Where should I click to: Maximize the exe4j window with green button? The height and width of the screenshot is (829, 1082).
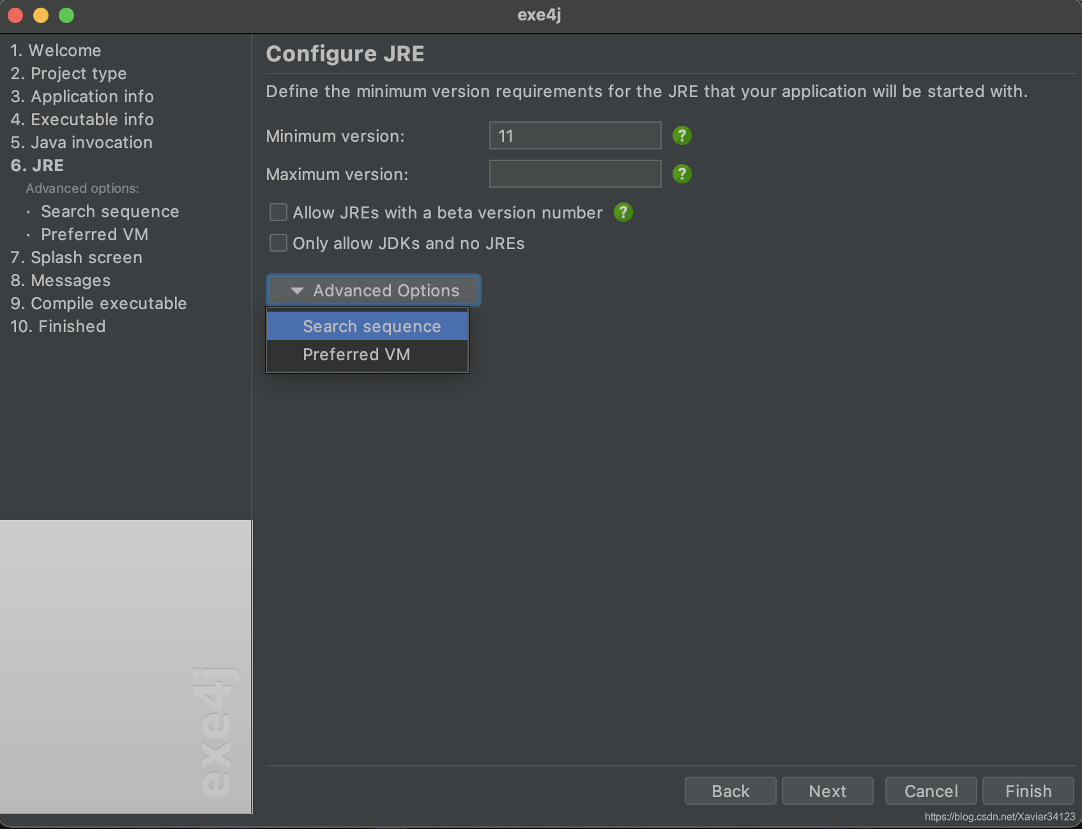click(66, 15)
